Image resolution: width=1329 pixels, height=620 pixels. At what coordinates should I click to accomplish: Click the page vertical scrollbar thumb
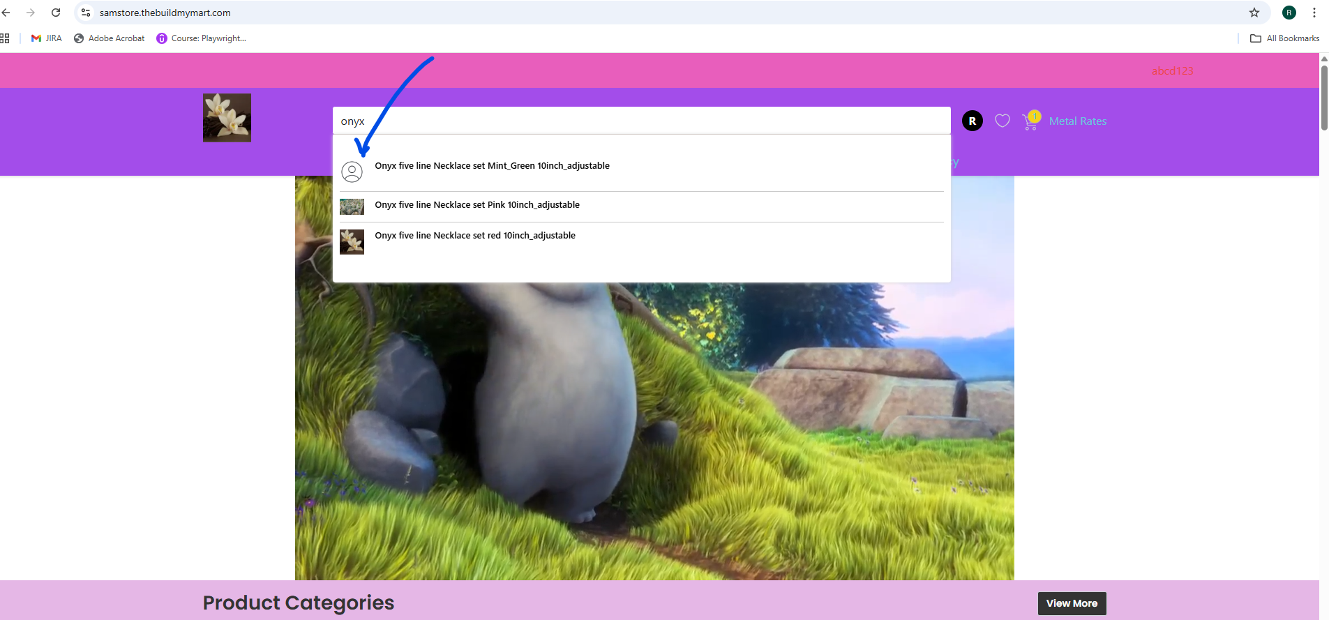pyautogui.click(x=1324, y=98)
